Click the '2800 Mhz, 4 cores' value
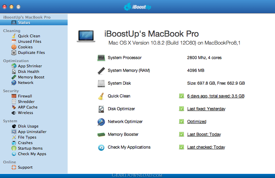This screenshot has height=178, width=275. (x=204, y=58)
